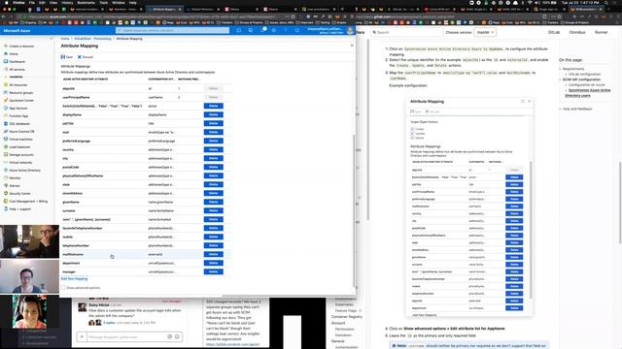Click Create a resource plus icon in Azure sidebar
This screenshot has width=622, height=349.
(6, 46)
